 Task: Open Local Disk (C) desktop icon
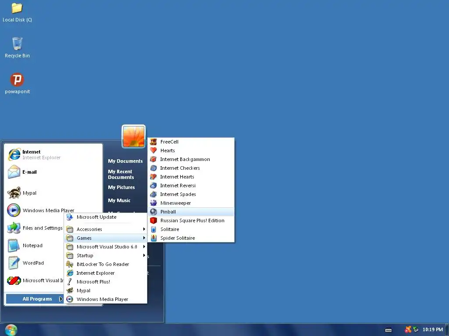17,13
